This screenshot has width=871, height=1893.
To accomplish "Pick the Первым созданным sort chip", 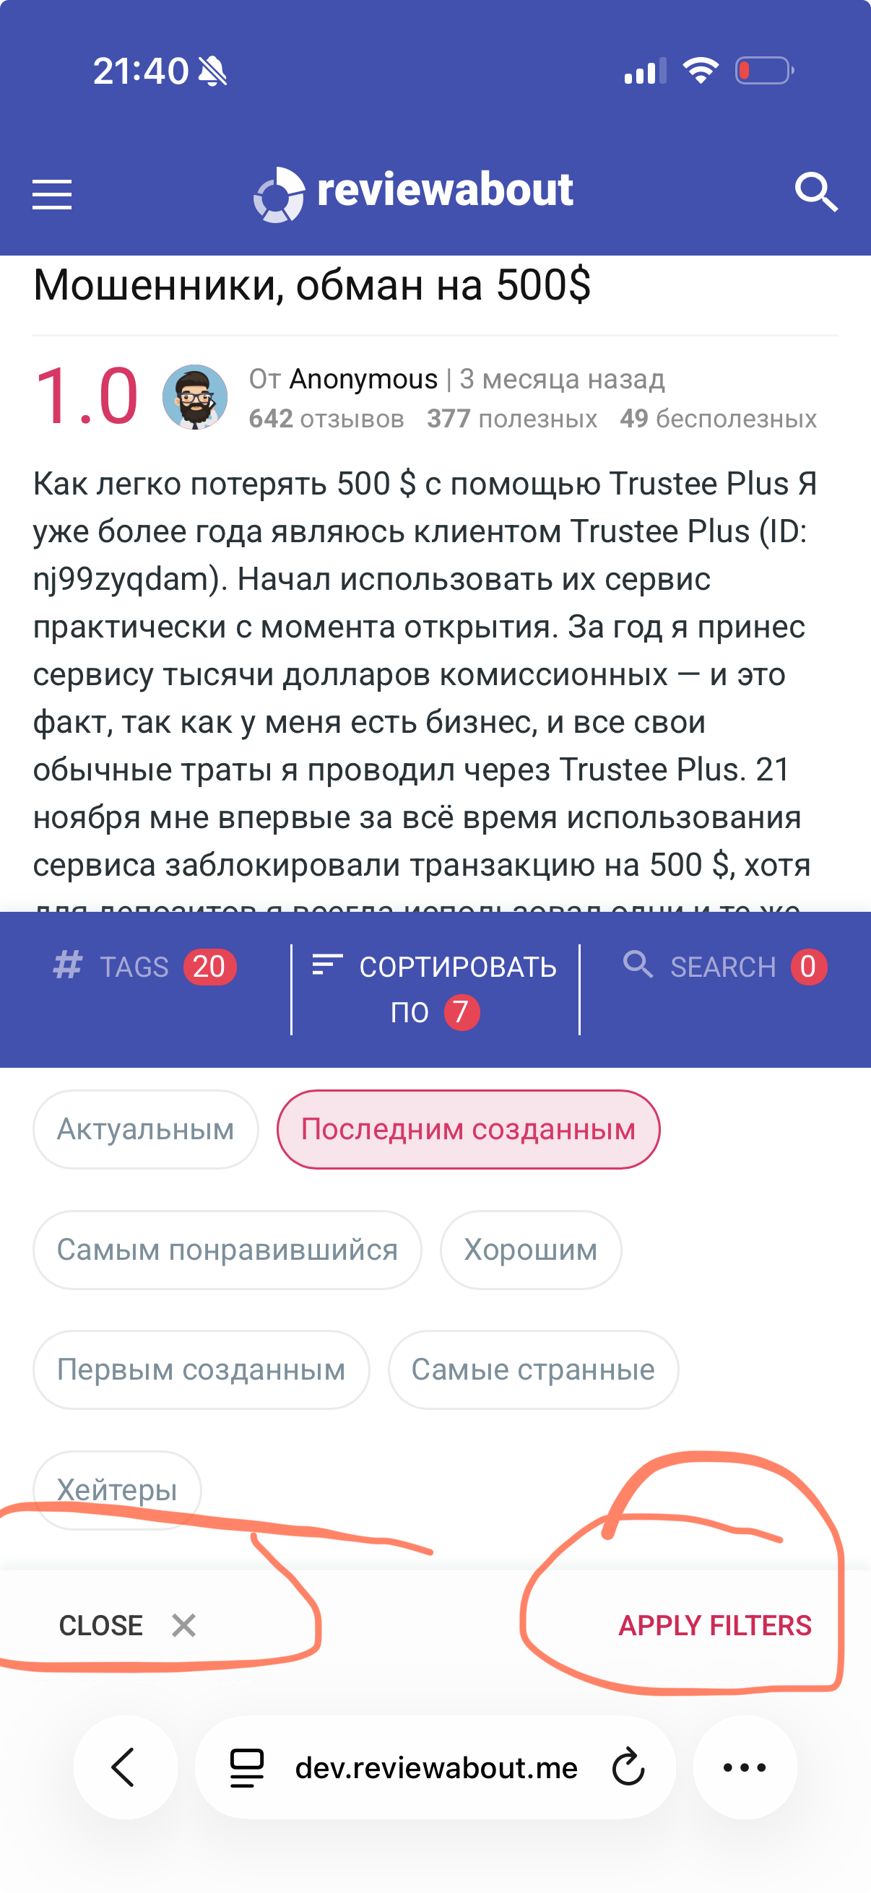I will click(x=201, y=1370).
